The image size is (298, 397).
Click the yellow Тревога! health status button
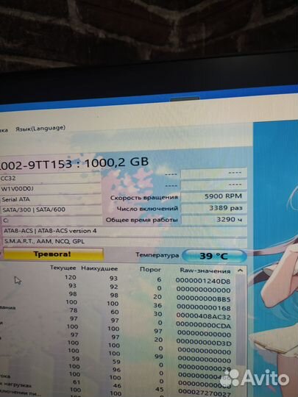53,254
